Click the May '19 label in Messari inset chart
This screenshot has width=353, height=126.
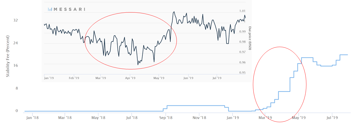point(159,78)
